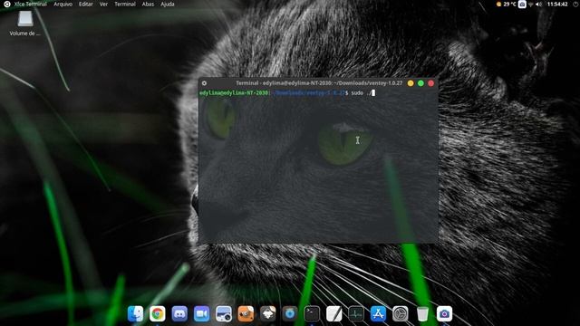Open the Inkscape icon in dock

pyautogui.click(x=268, y=314)
